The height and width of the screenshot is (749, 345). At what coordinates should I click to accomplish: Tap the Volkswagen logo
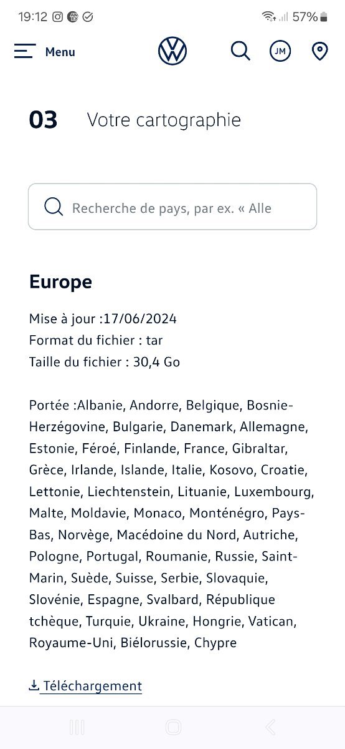[172, 51]
